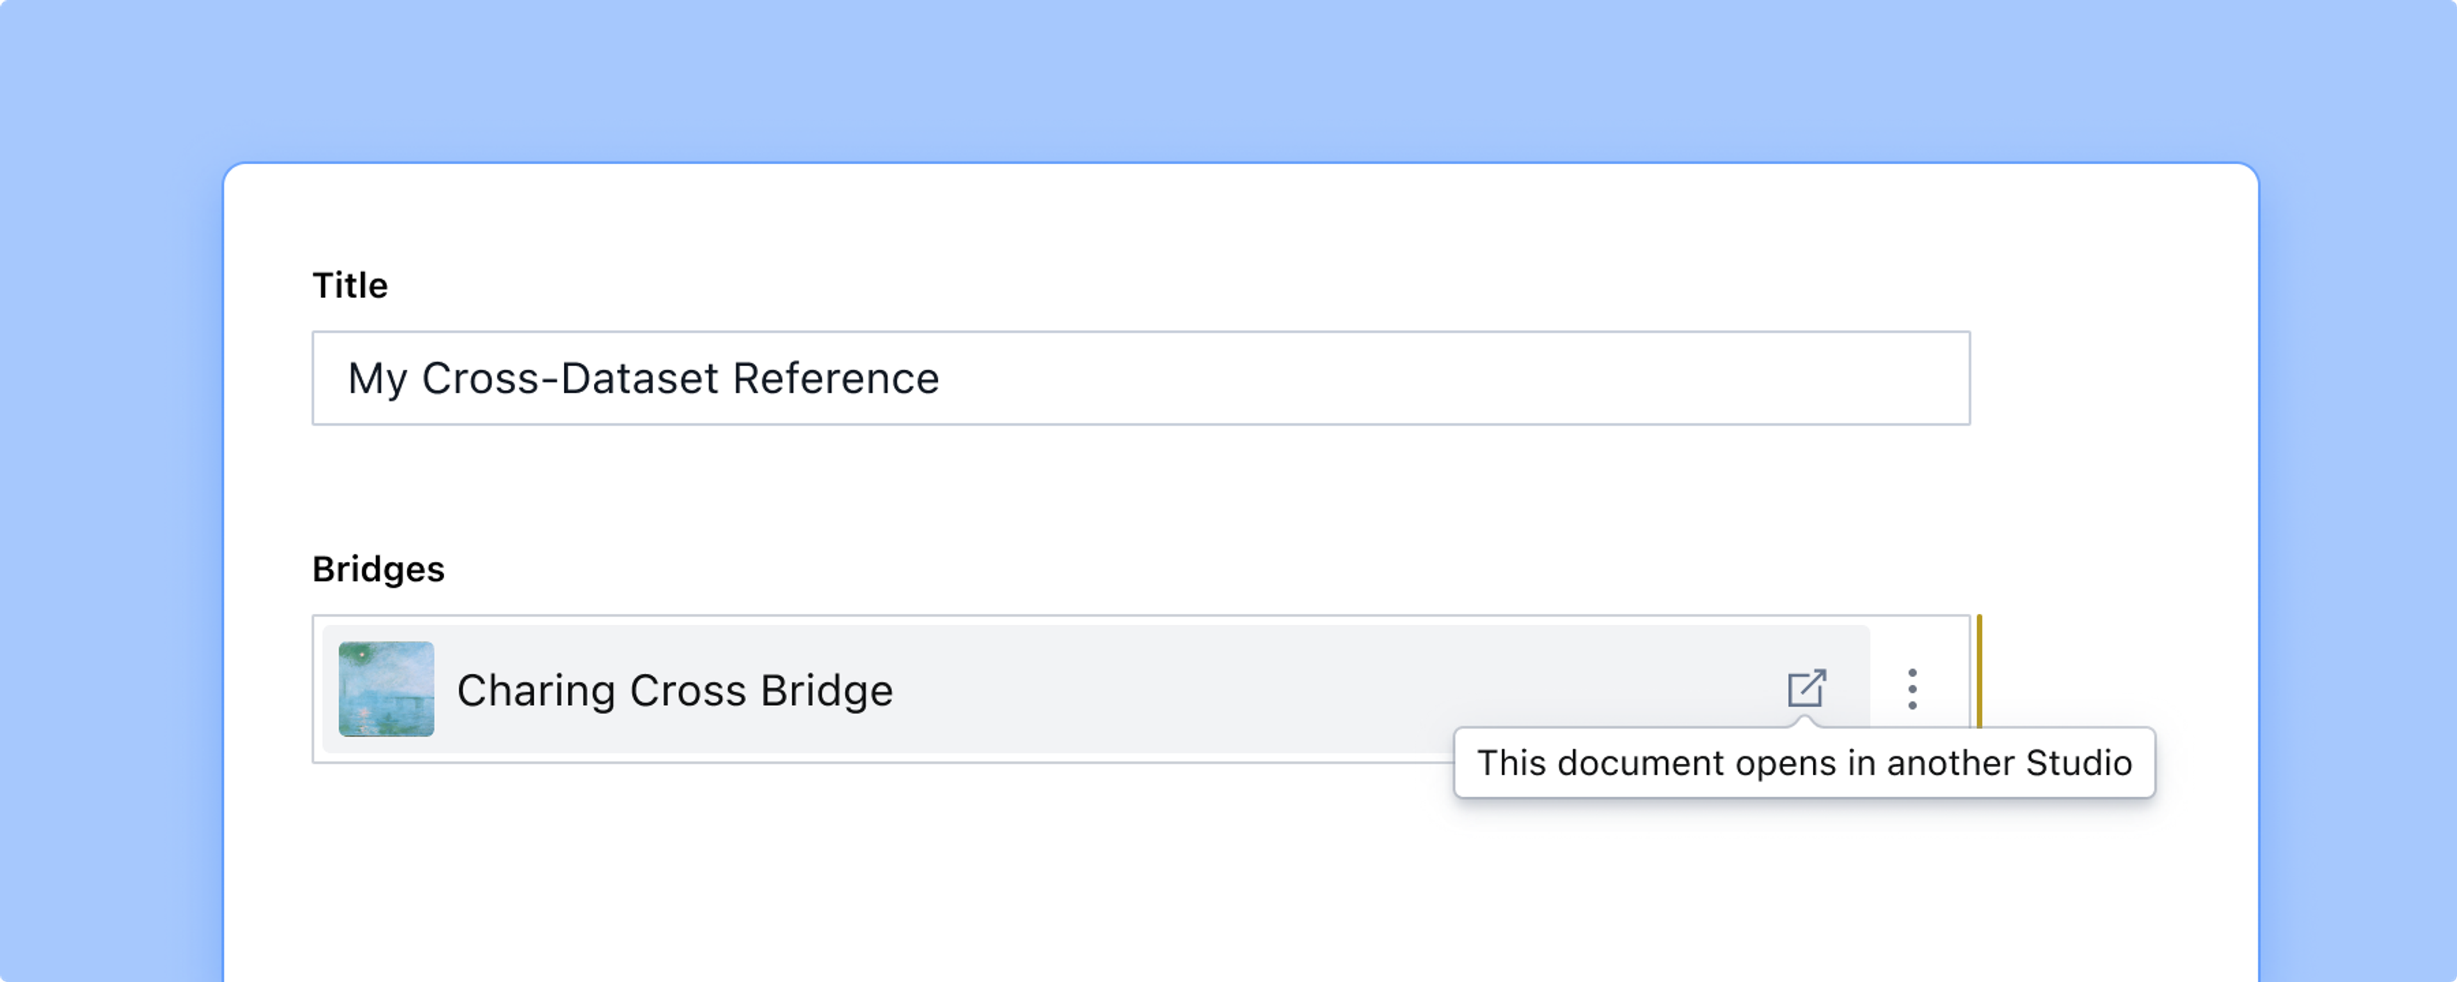Image resolution: width=2457 pixels, height=982 pixels.
Task: Click the "Title" field label
Action: click(x=350, y=285)
